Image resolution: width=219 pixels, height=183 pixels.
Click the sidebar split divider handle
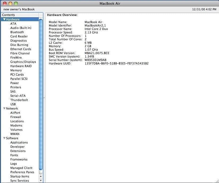tap(44, 98)
